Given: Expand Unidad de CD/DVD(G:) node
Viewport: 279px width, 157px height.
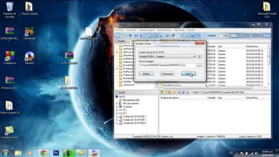Looking at the screenshot, I should click(117, 123).
